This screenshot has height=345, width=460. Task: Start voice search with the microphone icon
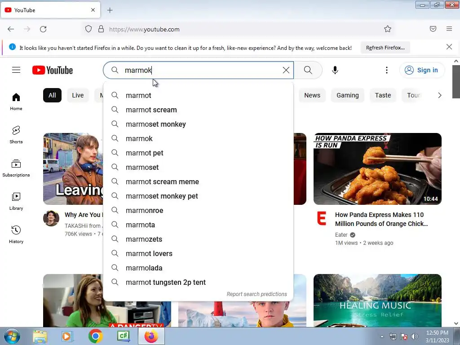335,70
